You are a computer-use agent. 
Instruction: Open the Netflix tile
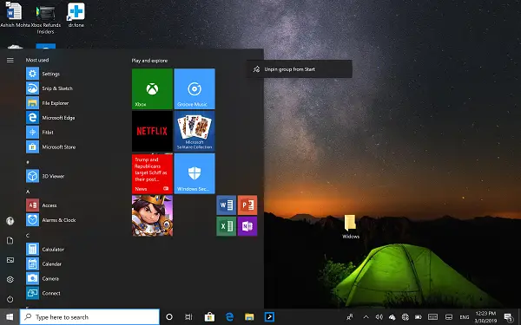pos(152,131)
